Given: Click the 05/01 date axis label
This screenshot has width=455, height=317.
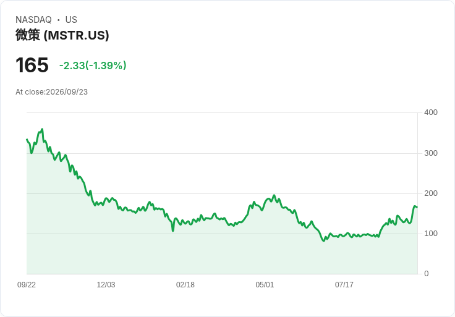Looking at the screenshot, I should click(x=265, y=284).
